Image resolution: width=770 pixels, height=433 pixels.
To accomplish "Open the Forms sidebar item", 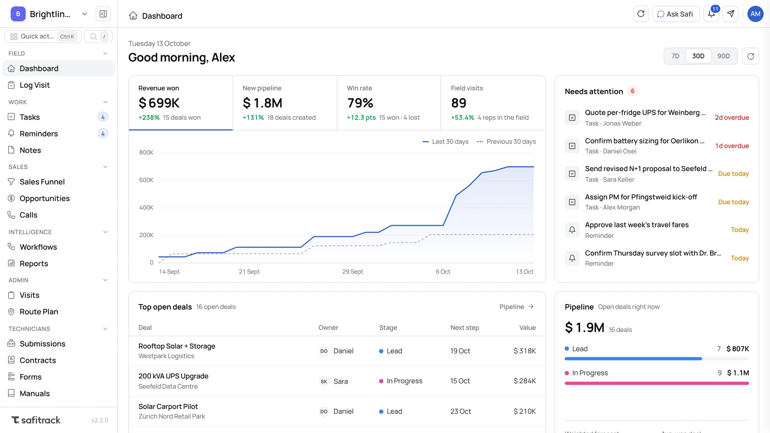I will [58, 377].
